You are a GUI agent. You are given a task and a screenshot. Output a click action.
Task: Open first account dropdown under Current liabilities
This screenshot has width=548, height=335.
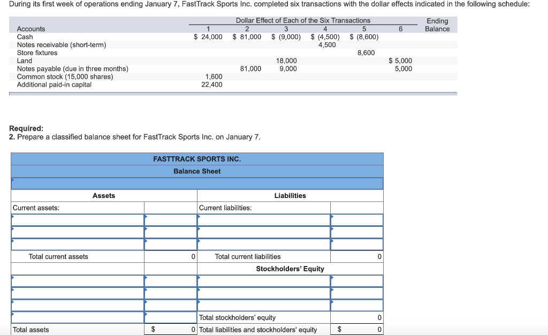(264, 220)
